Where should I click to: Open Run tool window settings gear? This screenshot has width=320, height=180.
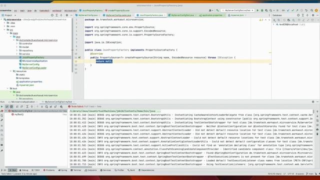313,101
